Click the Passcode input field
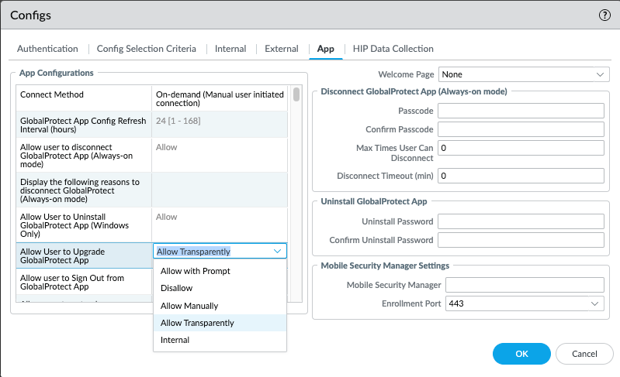This screenshot has height=377, width=620. tap(521, 111)
